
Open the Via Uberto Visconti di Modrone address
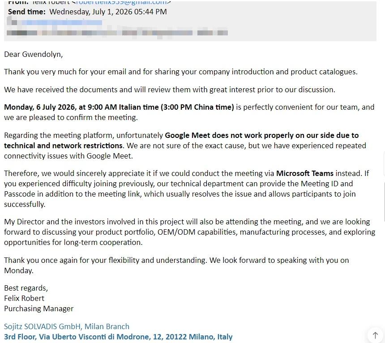click(118, 337)
